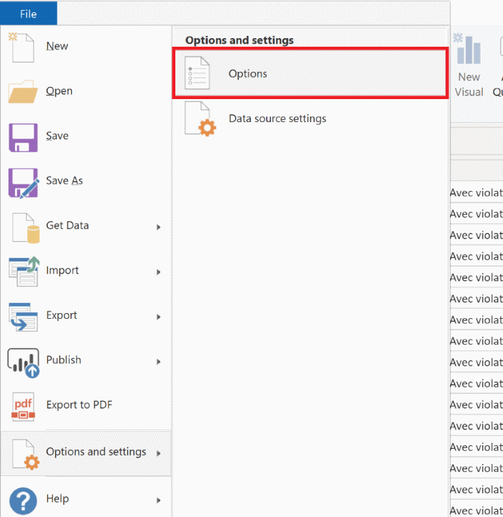Open the Publish menu entry
The image size is (503, 517).
(86, 360)
